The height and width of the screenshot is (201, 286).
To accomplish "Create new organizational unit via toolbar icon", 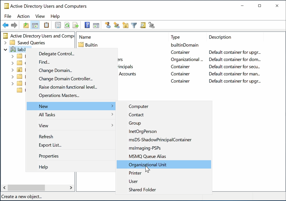I will tap(125, 25).
